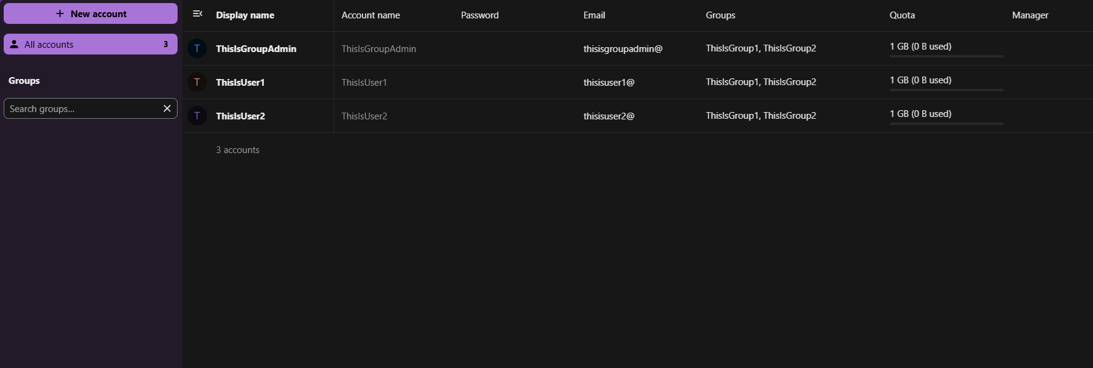
Task: Click the groups cell for ThisIsUser2
Action: pyautogui.click(x=761, y=116)
